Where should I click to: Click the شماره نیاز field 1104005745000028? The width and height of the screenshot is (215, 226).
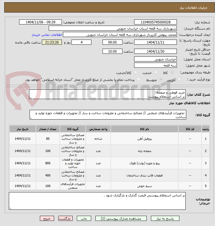coord(155,22)
